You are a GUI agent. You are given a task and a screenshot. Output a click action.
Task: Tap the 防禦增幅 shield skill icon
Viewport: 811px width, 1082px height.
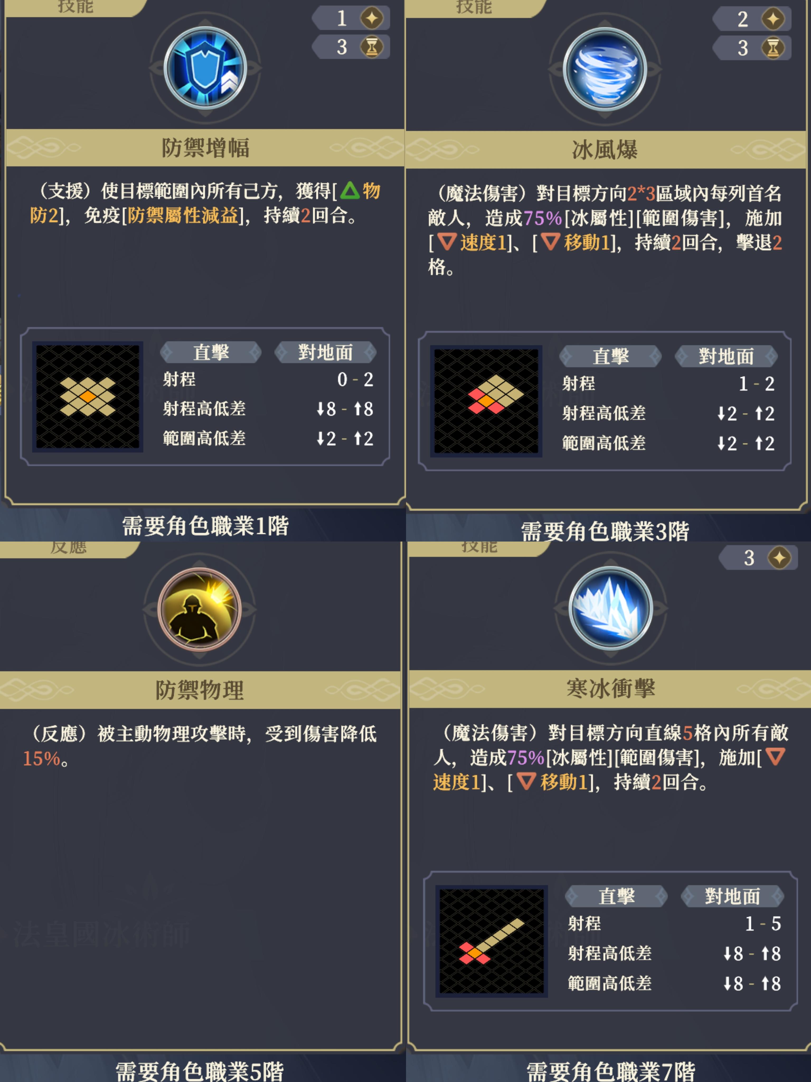pyautogui.click(x=205, y=68)
